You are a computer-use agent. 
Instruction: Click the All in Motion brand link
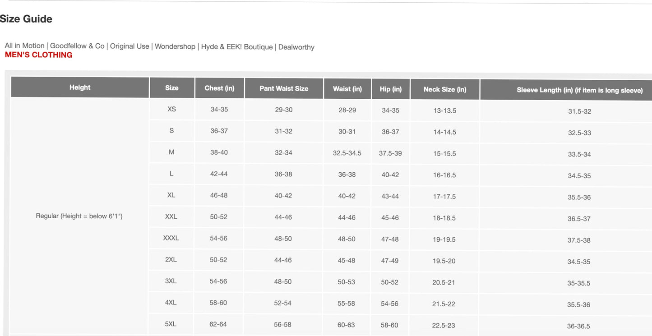[x=24, y=46]
